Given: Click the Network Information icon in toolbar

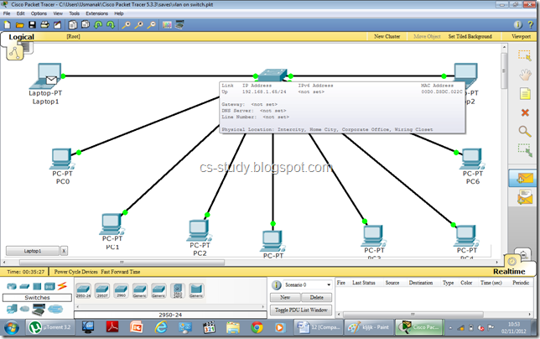Looking at the screenshot, I should pos(517,25).
